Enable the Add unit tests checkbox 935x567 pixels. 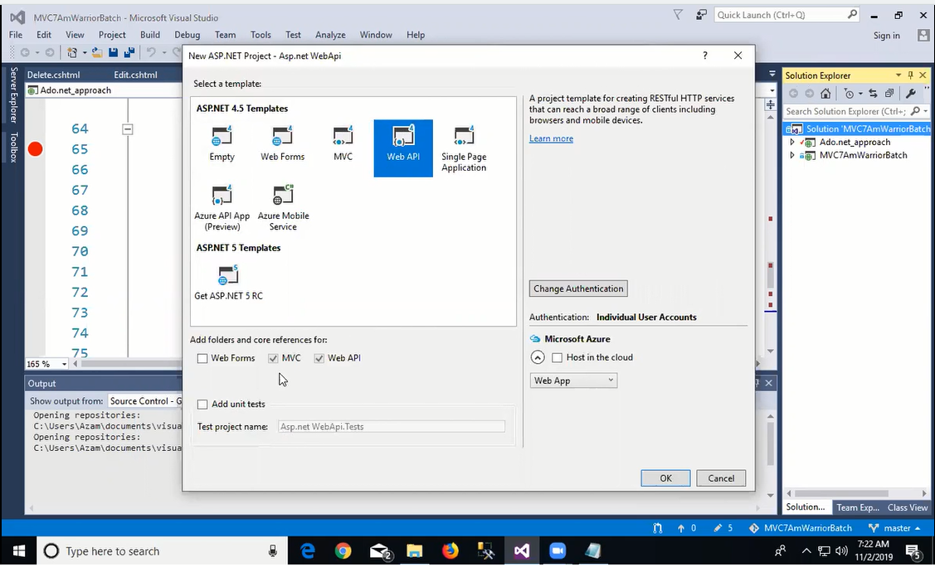coord(202,405)
